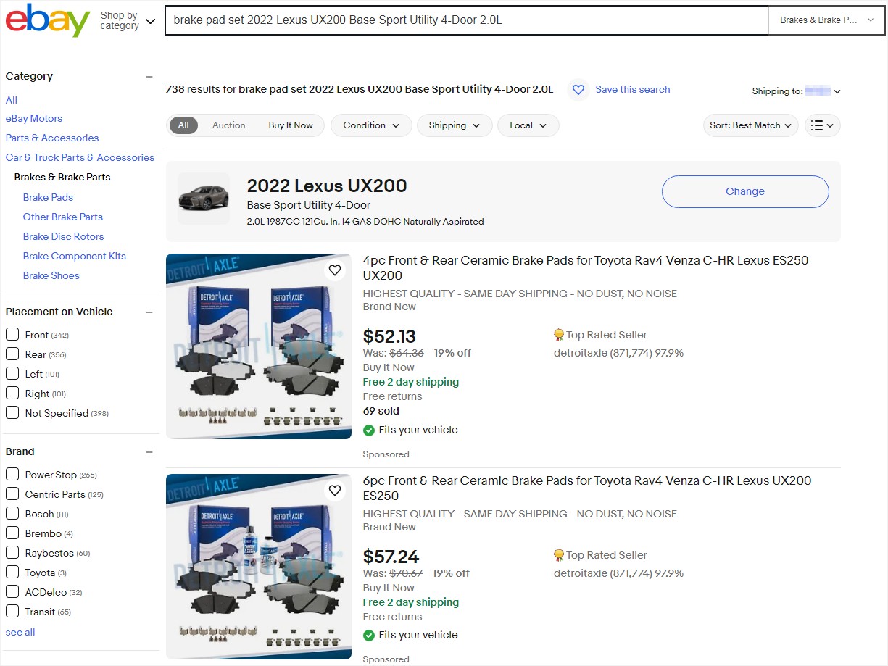
Task: Select the Auction tab
Action: click(x=228, y=125)
